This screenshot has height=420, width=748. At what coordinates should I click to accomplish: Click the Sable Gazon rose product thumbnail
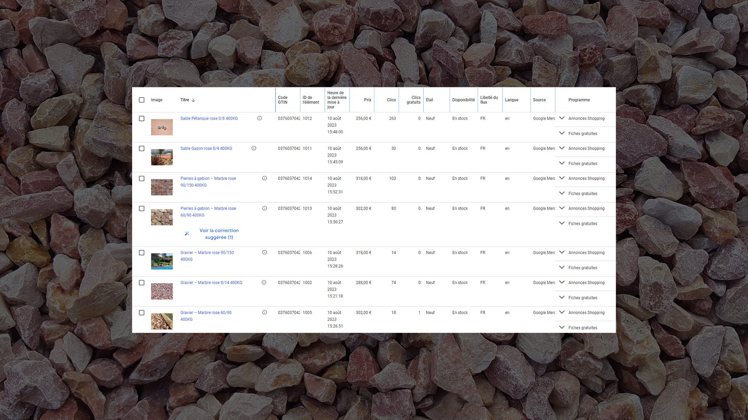click(162, 157)
